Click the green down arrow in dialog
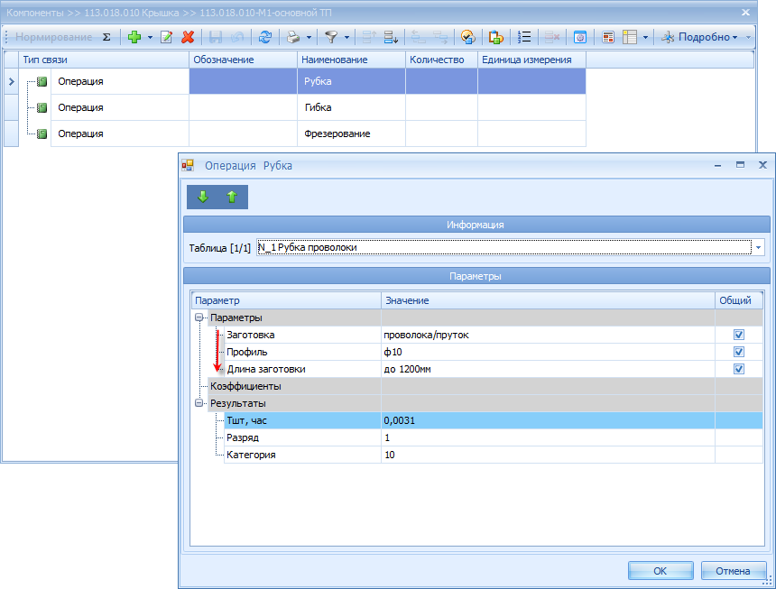The image size is (776, 589). point(203,197)
